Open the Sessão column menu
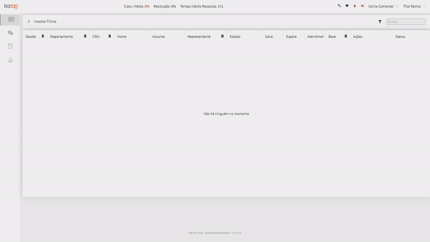This screenshot has height=242, width=430. click(43, 36)
